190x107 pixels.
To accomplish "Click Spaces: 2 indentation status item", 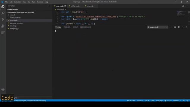I will pos(140,101).
